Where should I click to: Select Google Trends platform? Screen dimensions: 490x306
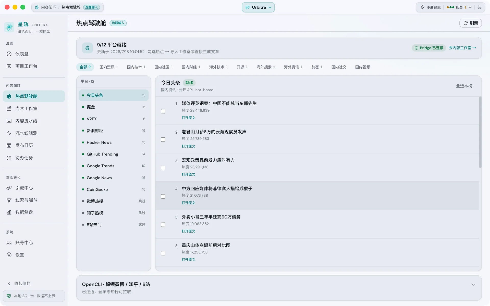coord(114,166)
